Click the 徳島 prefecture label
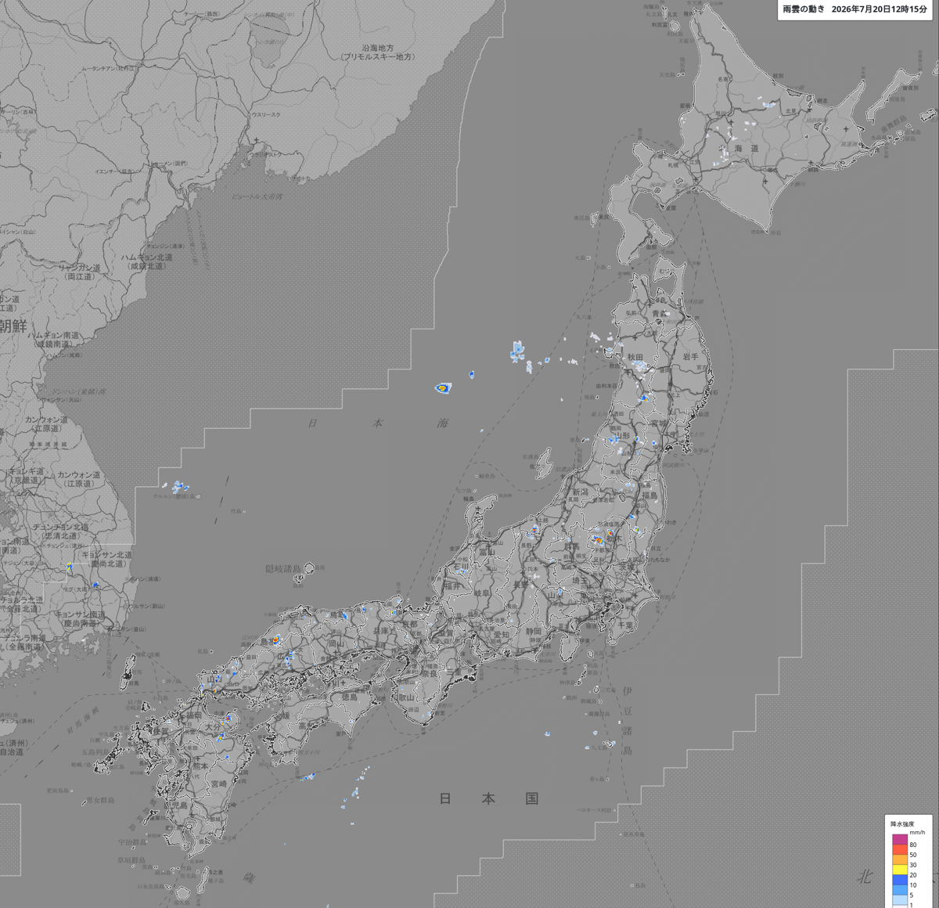 tap(350, 696)
